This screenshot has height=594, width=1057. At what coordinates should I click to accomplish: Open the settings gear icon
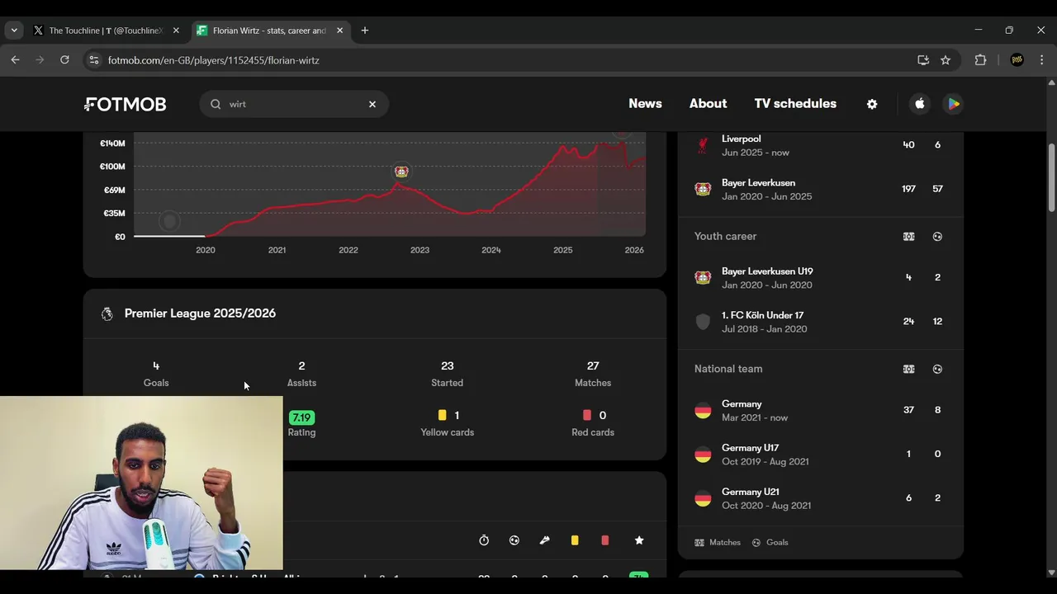pos(872,104)
